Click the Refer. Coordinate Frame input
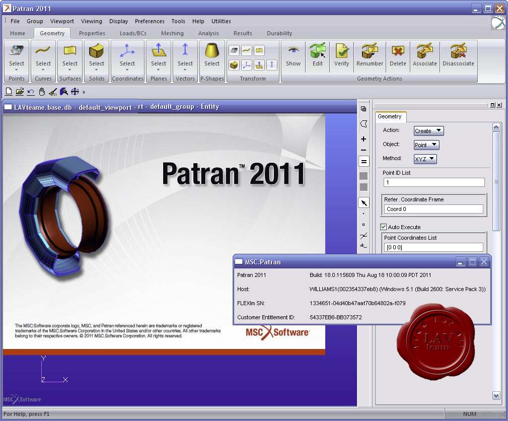This screenshot has width=508, height=421. [x=433, y=209]
